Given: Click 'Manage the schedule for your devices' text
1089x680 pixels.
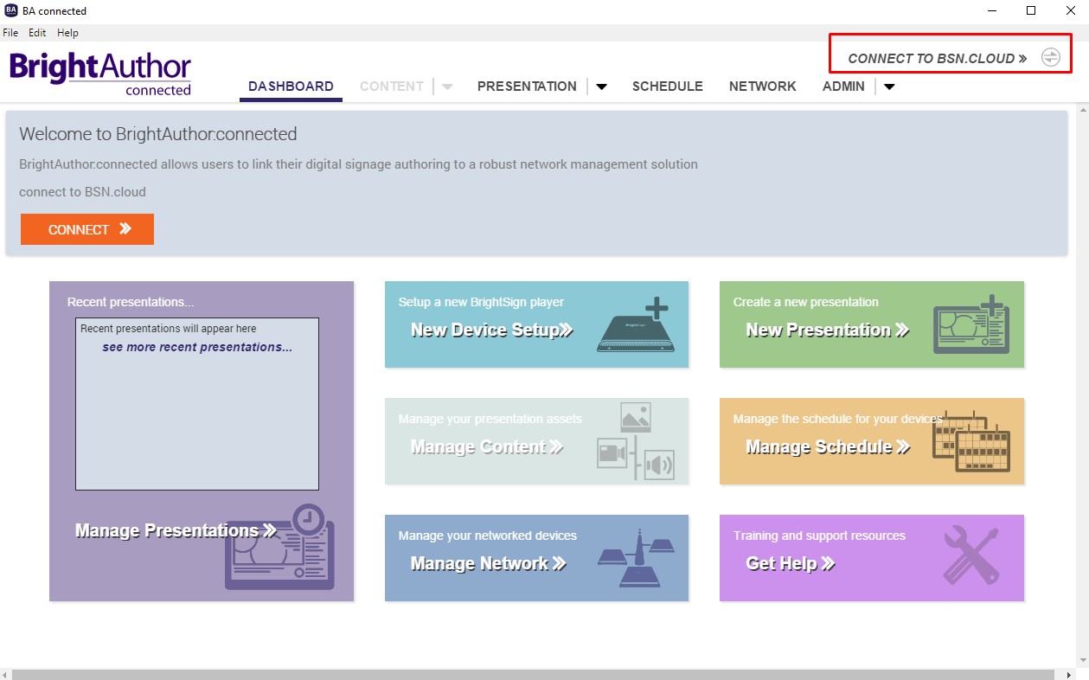Looking at the screenshot, I should tap(837, 419).
